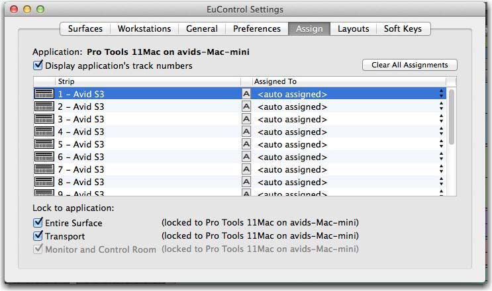This screenshot has height=291, width=492.
Task: Click the A attention icon on strip 6 row
Action: [x=246, y=157]
